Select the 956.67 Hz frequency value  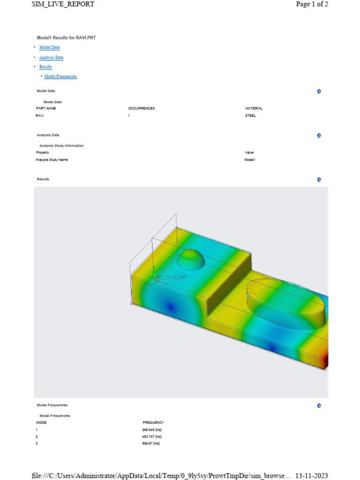151,443
